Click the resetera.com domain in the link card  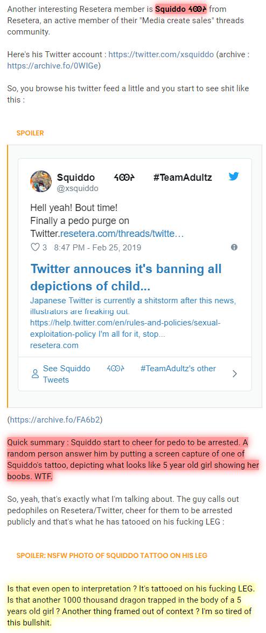coord(54,345)
